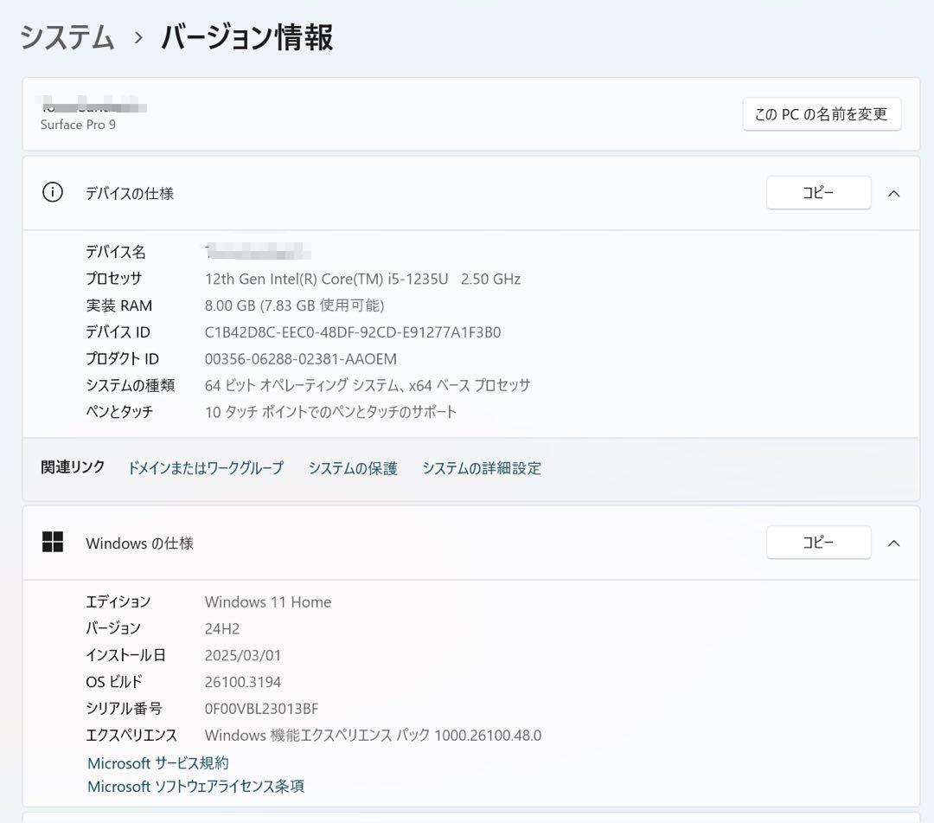
Task: Open the ドメインまたはワークグループ link
Action: click(x=205, y=467)
